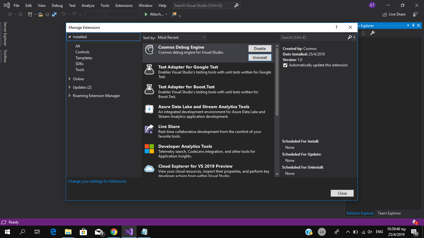
Task: Uninstall the Cosmos Debug Engine extension
Action: pos(260,58)
